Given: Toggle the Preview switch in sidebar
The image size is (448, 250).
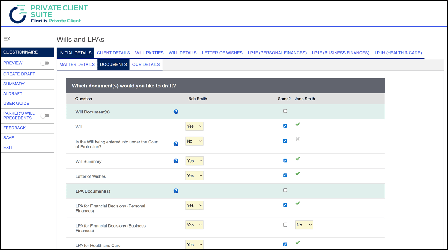Looking at the screenshot, I should (x=45, y=63).
